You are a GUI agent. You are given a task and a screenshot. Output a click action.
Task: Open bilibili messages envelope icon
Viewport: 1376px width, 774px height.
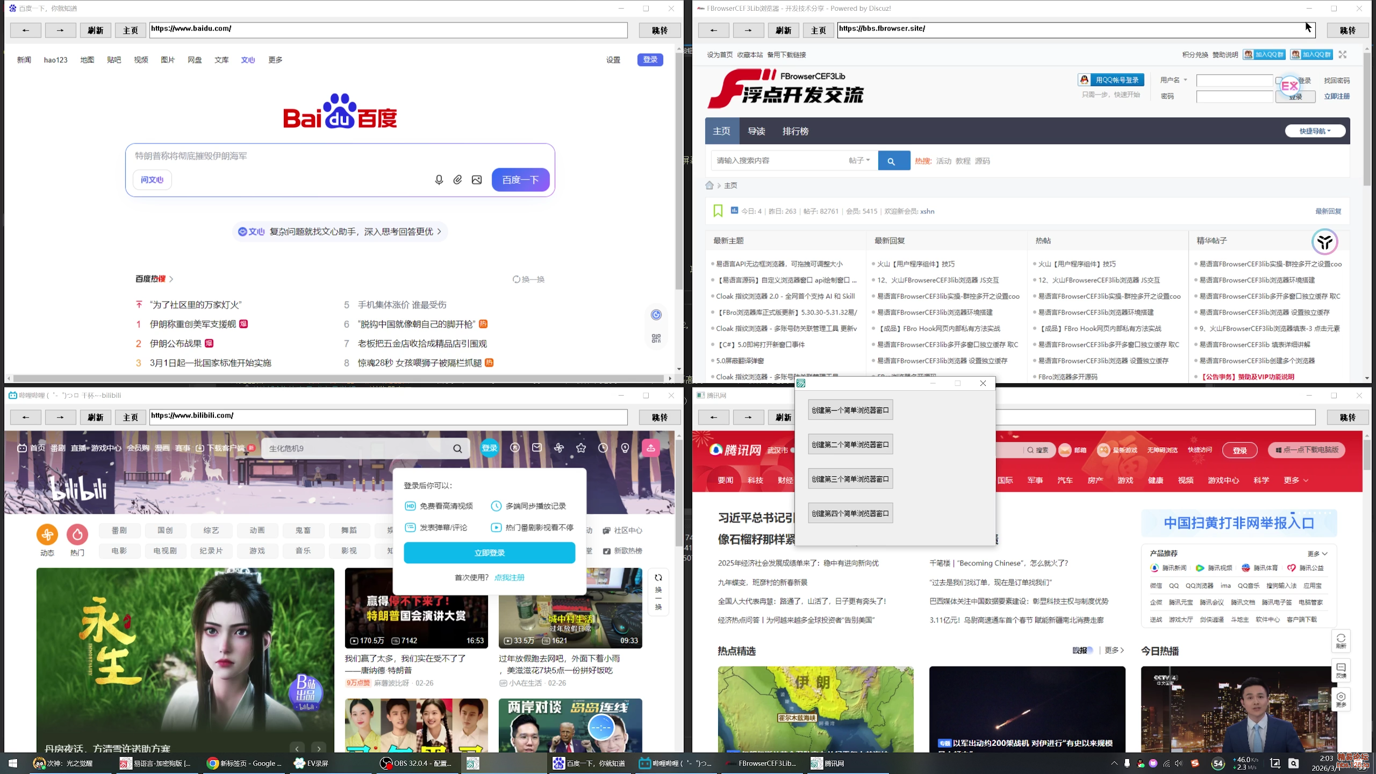(537, 447)
